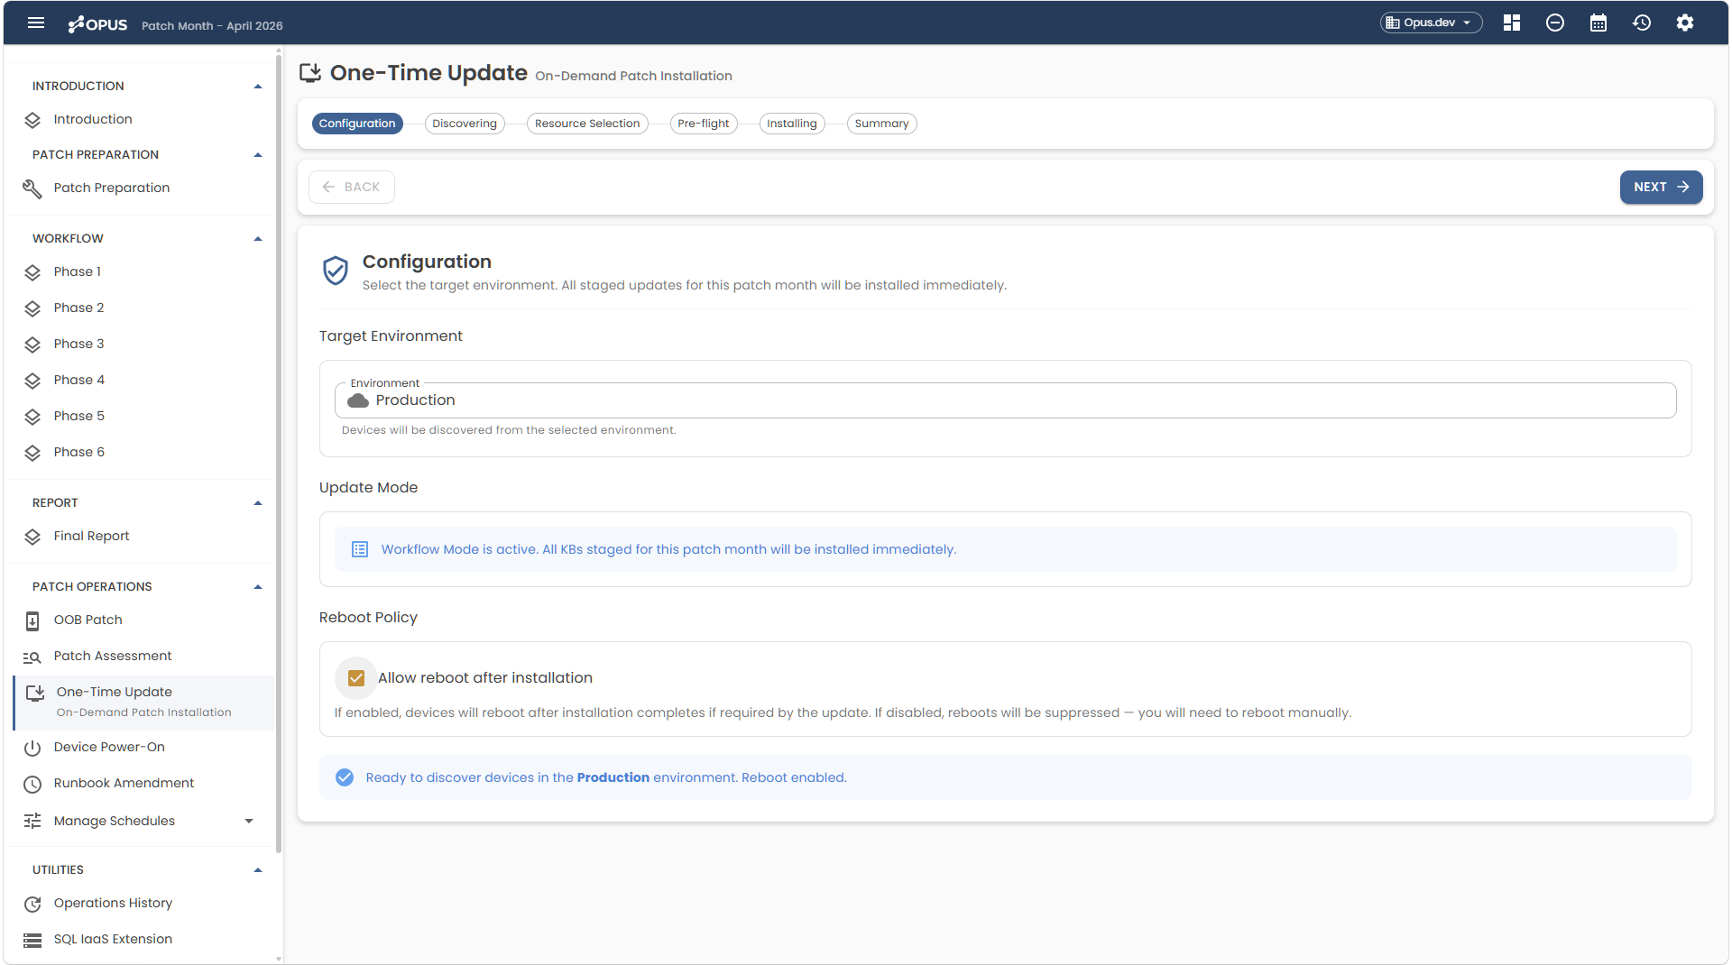The width and height of the screenshot is (1732, 965).
Task: Open the calendar icon in header
Action: (x=1598, y=23)
